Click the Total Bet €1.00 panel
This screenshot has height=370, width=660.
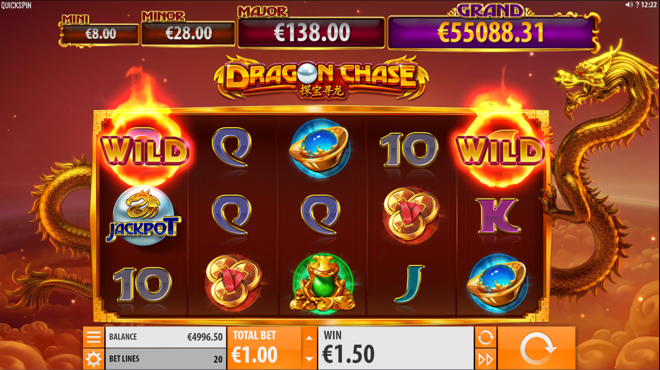coord(265,348)
